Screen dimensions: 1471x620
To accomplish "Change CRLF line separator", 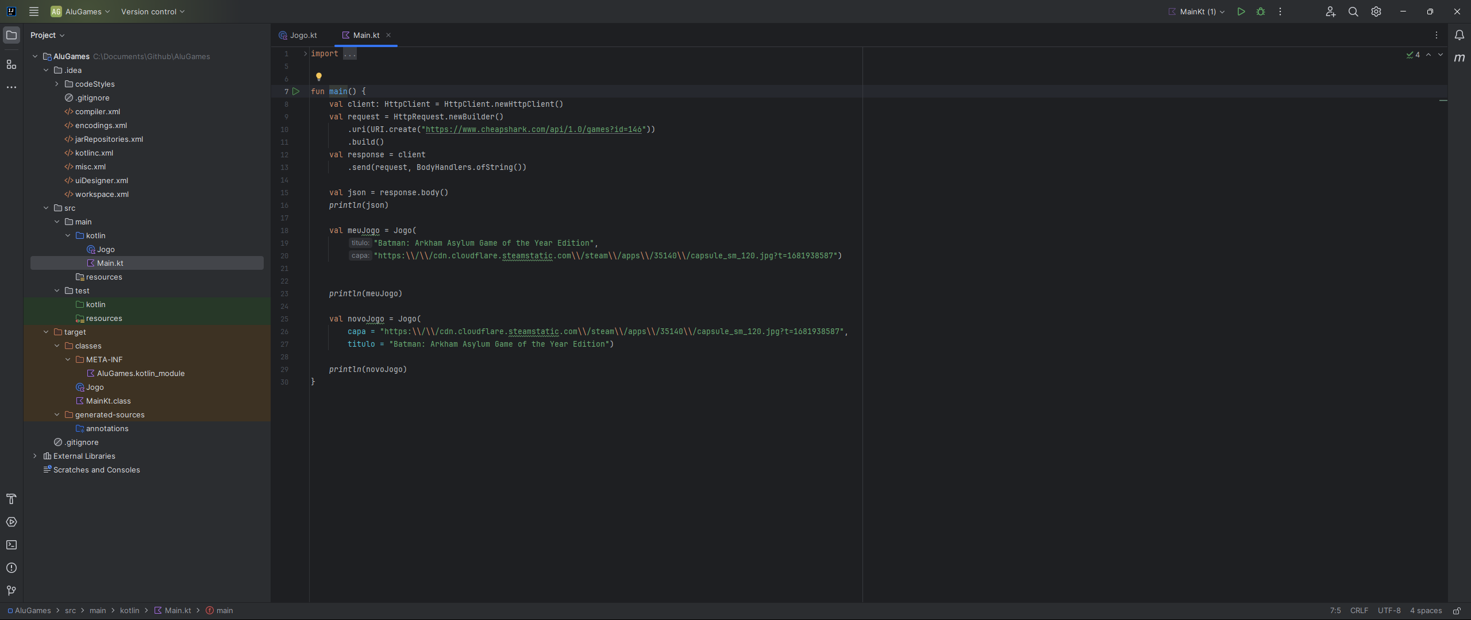I will (x=1359, y=611).
